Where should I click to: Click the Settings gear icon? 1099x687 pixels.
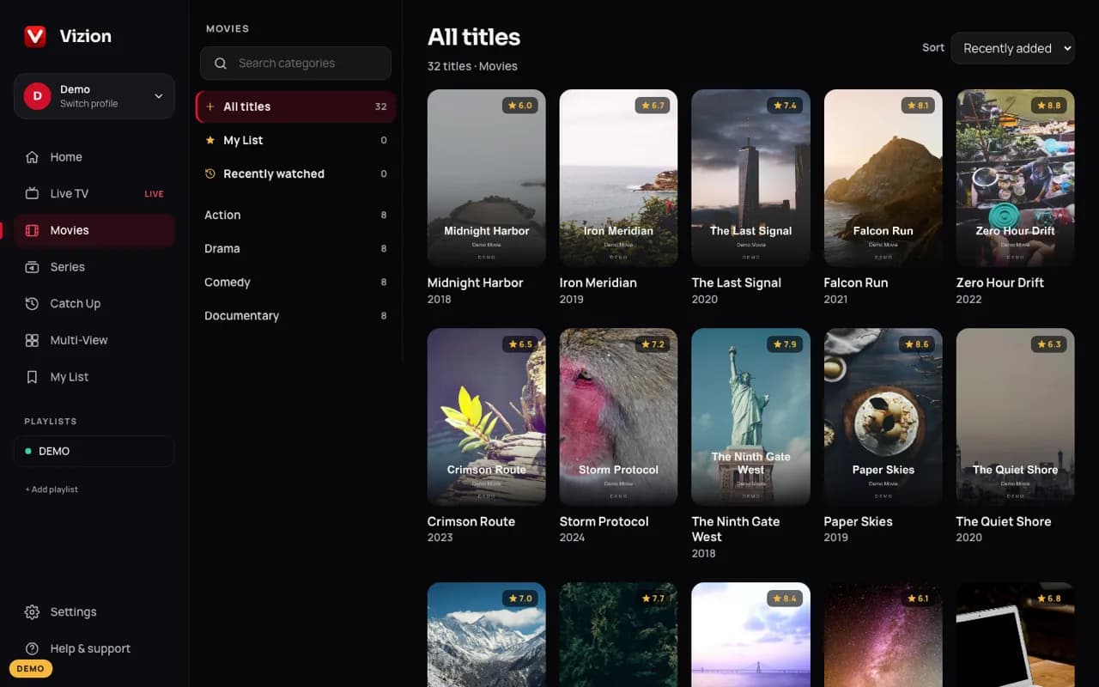32,612
